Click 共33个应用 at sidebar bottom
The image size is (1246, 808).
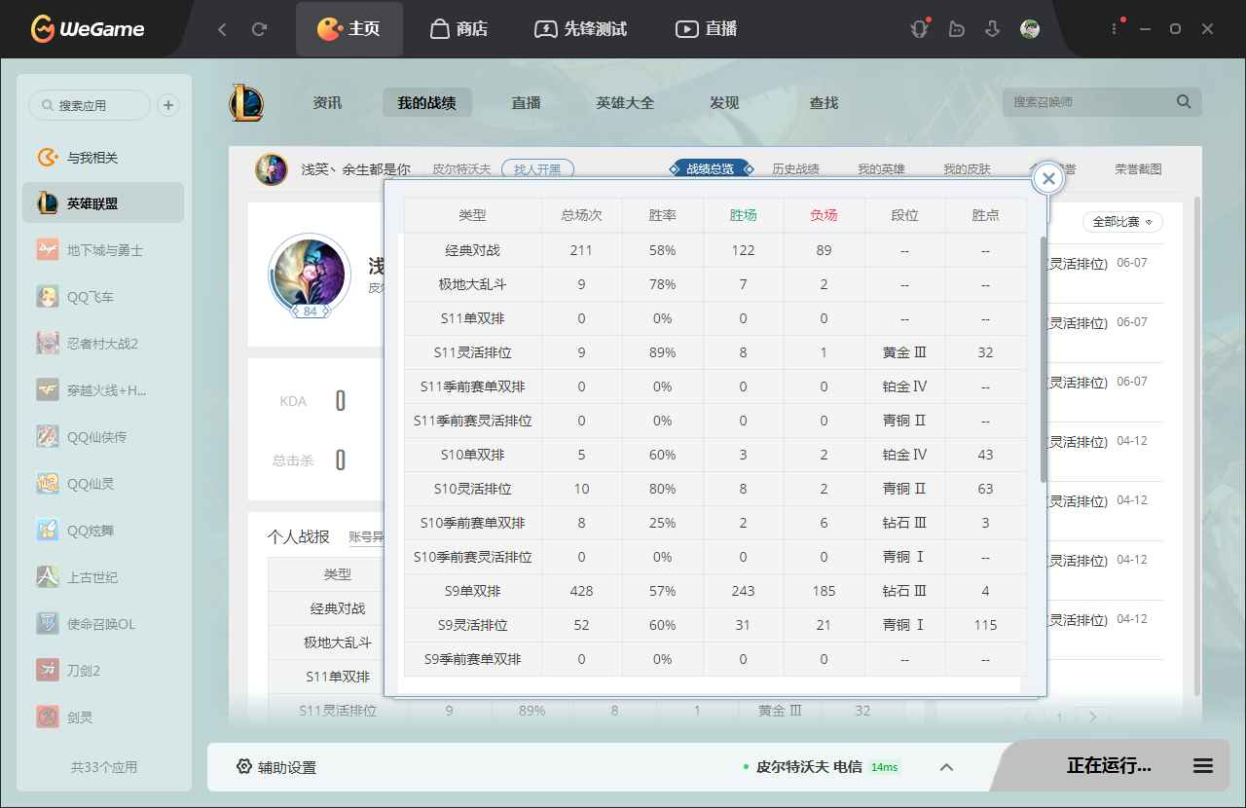pos(104,767)
